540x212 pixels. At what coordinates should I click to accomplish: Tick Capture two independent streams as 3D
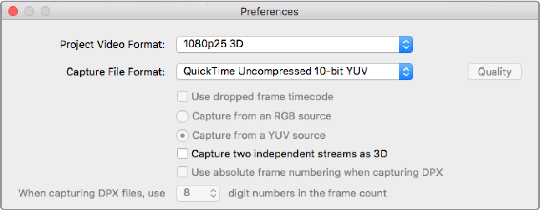pos(183,154)
